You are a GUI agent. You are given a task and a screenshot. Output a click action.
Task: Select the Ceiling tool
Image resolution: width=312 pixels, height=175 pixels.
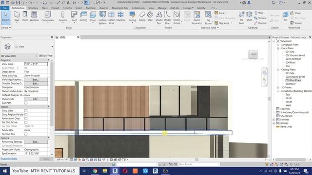(x=83, y=17)
